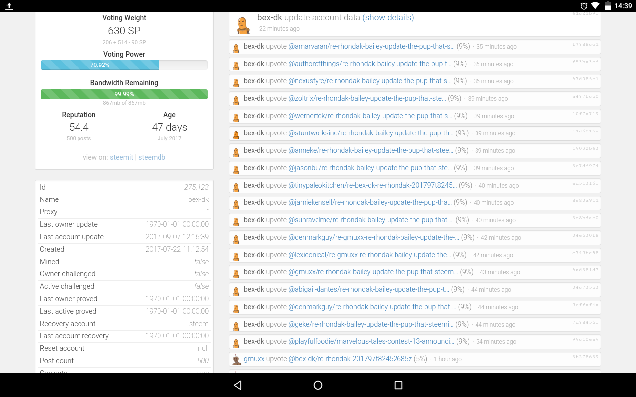Open the @wernertek reply post link
Screen dimensions: 636x397
tap(370, 116)
